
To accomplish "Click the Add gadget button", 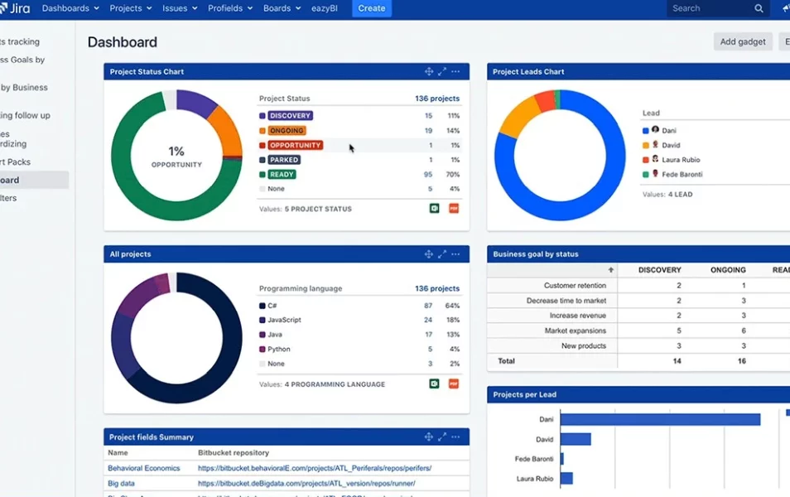I will pyautogui.click(x=742, y=41).
